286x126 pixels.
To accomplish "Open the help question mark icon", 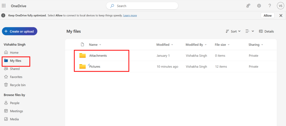I will (x=270, y=6).
